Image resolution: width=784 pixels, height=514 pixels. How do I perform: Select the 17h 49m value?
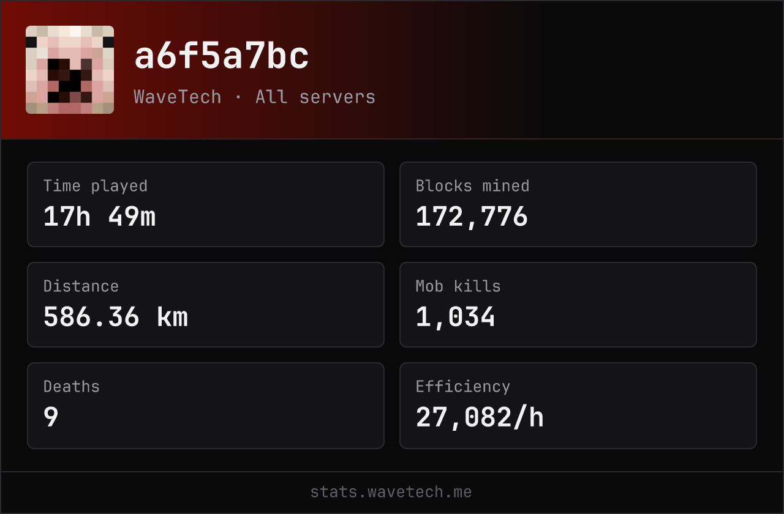click(x=100, y=217)
